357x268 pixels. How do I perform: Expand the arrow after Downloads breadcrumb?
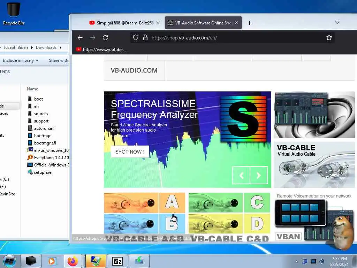pyautogui.click(x=61, y=47)
